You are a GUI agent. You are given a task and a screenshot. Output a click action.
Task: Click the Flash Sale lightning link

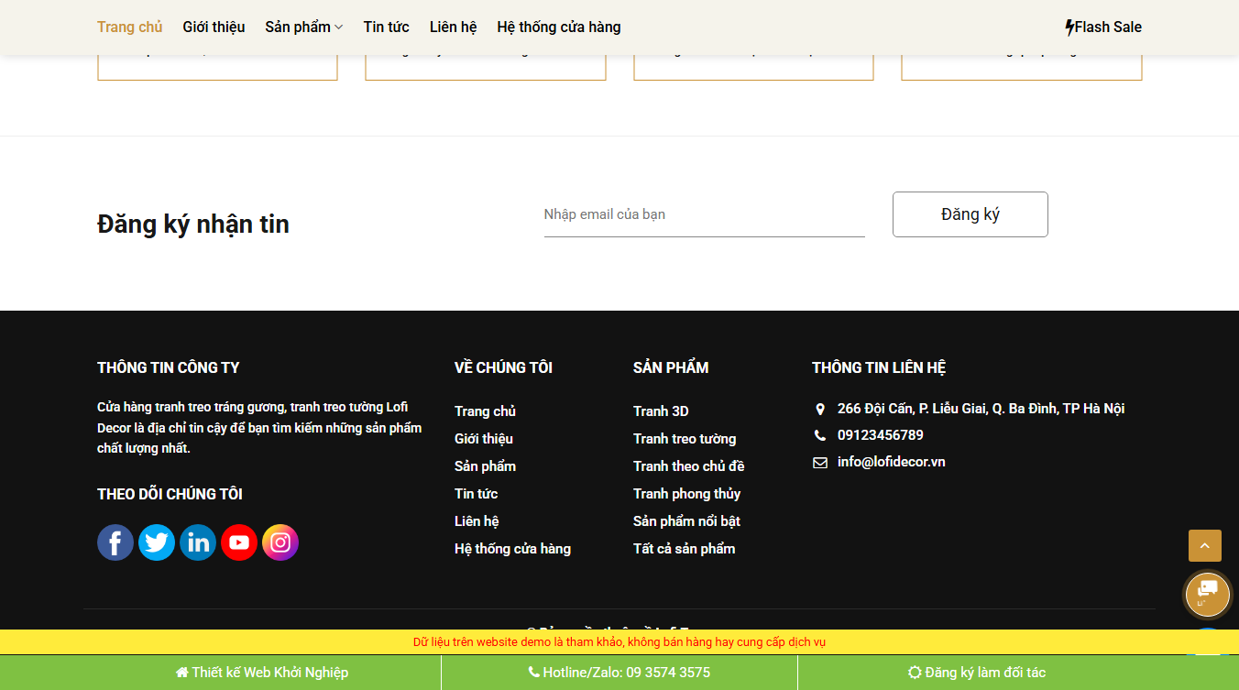pos(1103,27)
